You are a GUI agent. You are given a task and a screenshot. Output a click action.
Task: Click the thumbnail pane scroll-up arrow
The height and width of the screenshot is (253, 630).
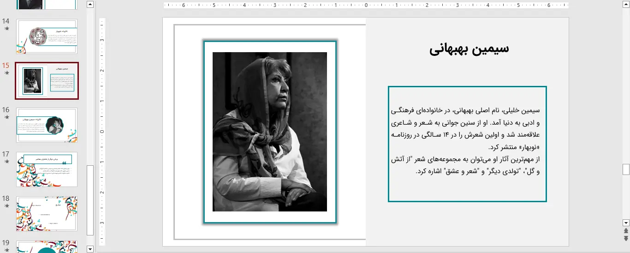[90, 5]
